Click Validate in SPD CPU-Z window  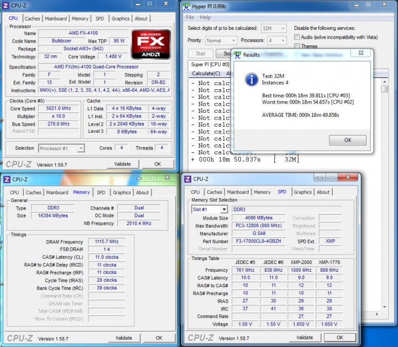point(305,338)
